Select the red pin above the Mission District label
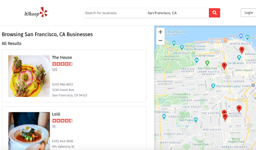 (x=239, y=109)
